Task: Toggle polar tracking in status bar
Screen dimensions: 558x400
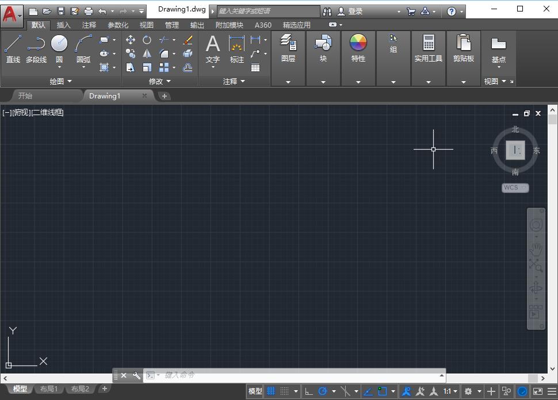Action: point(323,391)
